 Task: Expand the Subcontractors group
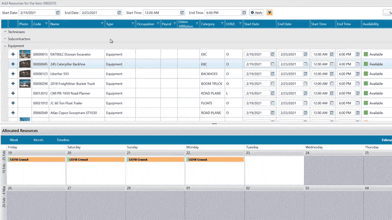click(5, 39)
